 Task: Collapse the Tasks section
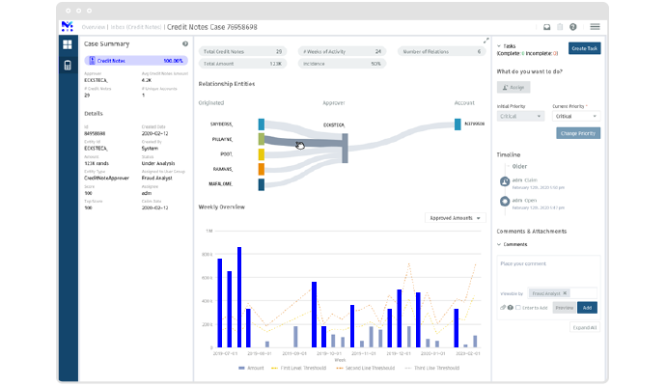[499, 46]
